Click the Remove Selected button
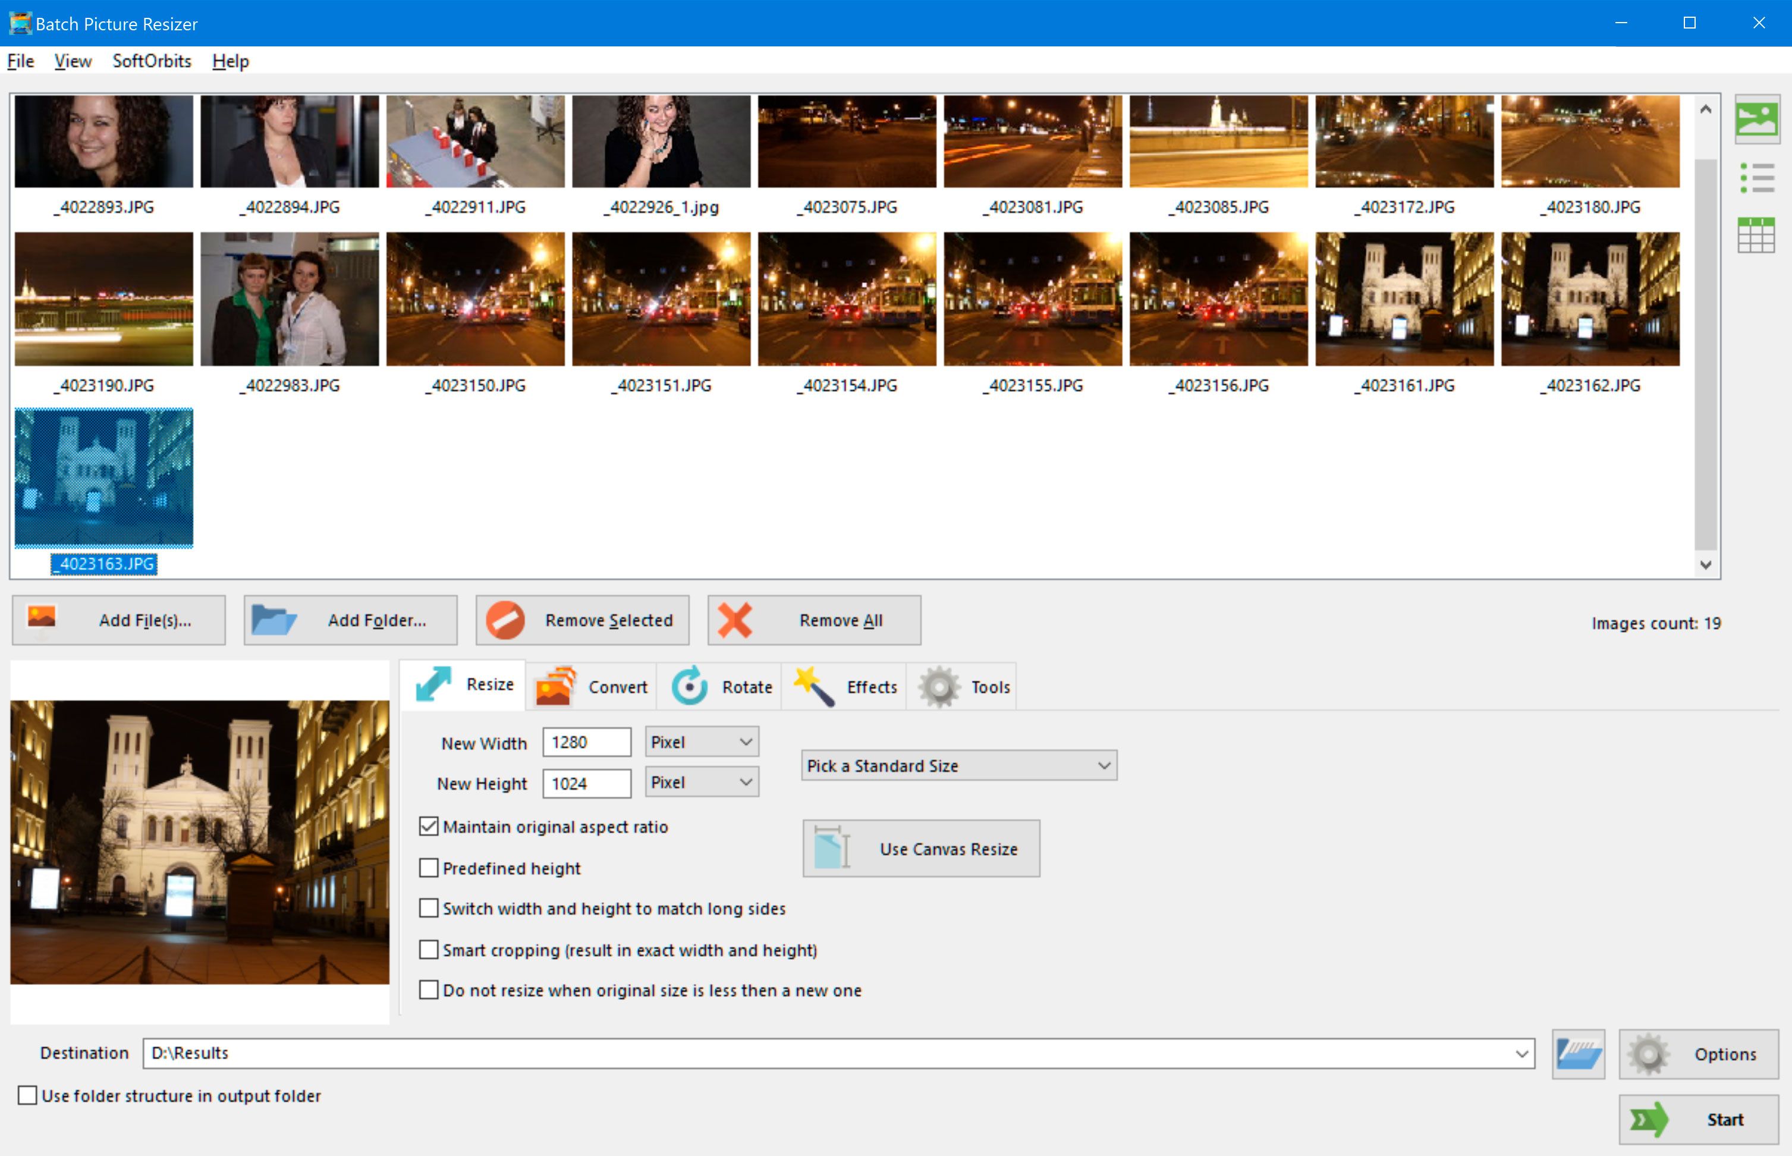This screenshot has height=1156, width=1792. (584, 620)
